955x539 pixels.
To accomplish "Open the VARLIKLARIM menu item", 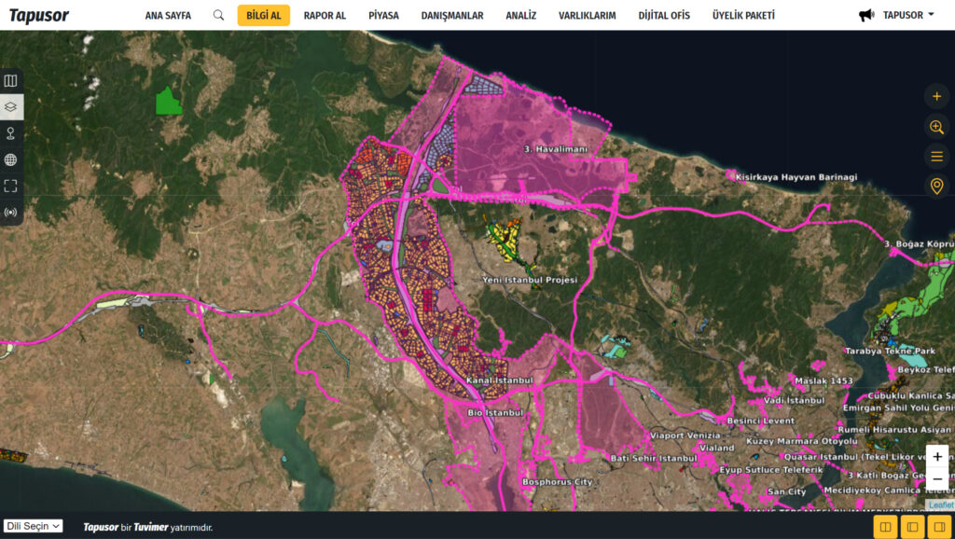I will 588,16.
